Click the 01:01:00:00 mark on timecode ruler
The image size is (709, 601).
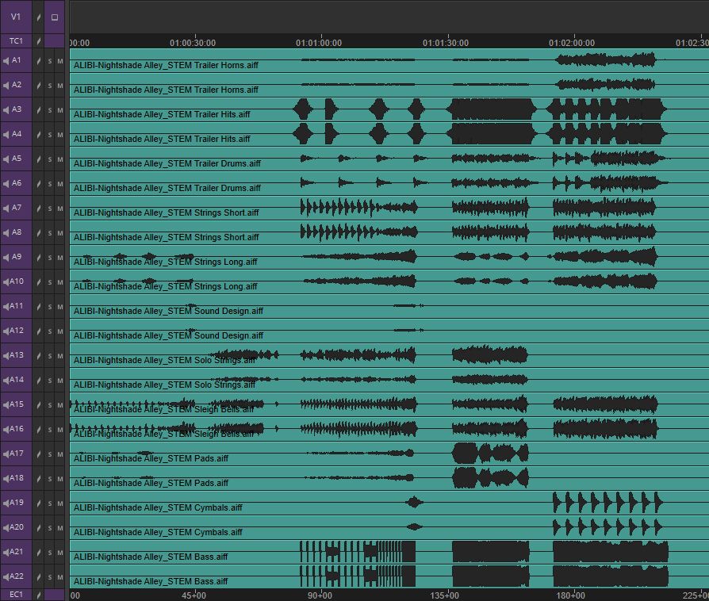point(319,43)
